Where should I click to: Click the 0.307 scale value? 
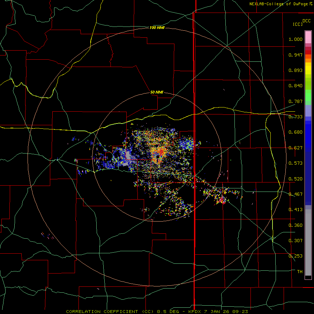click(x=296, y=241)
